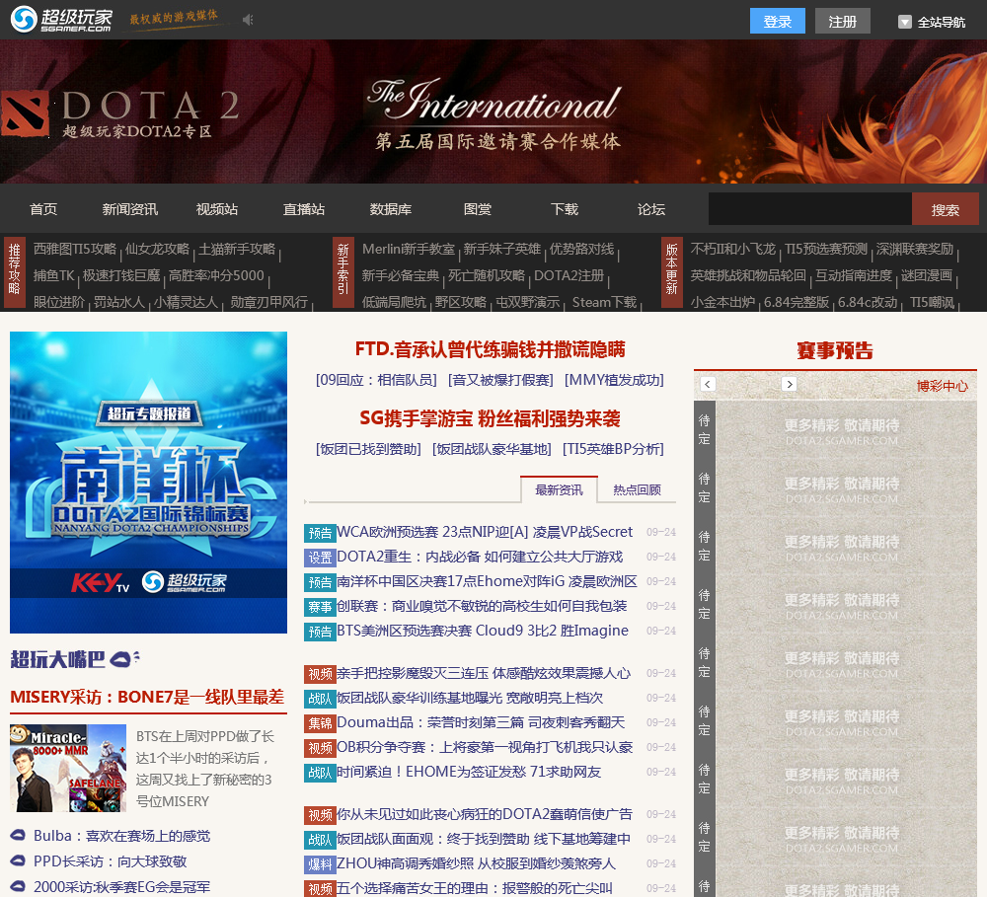
Task: Click the lips icon beside 超玩大嘴巴
Action: tap(124, 659)
